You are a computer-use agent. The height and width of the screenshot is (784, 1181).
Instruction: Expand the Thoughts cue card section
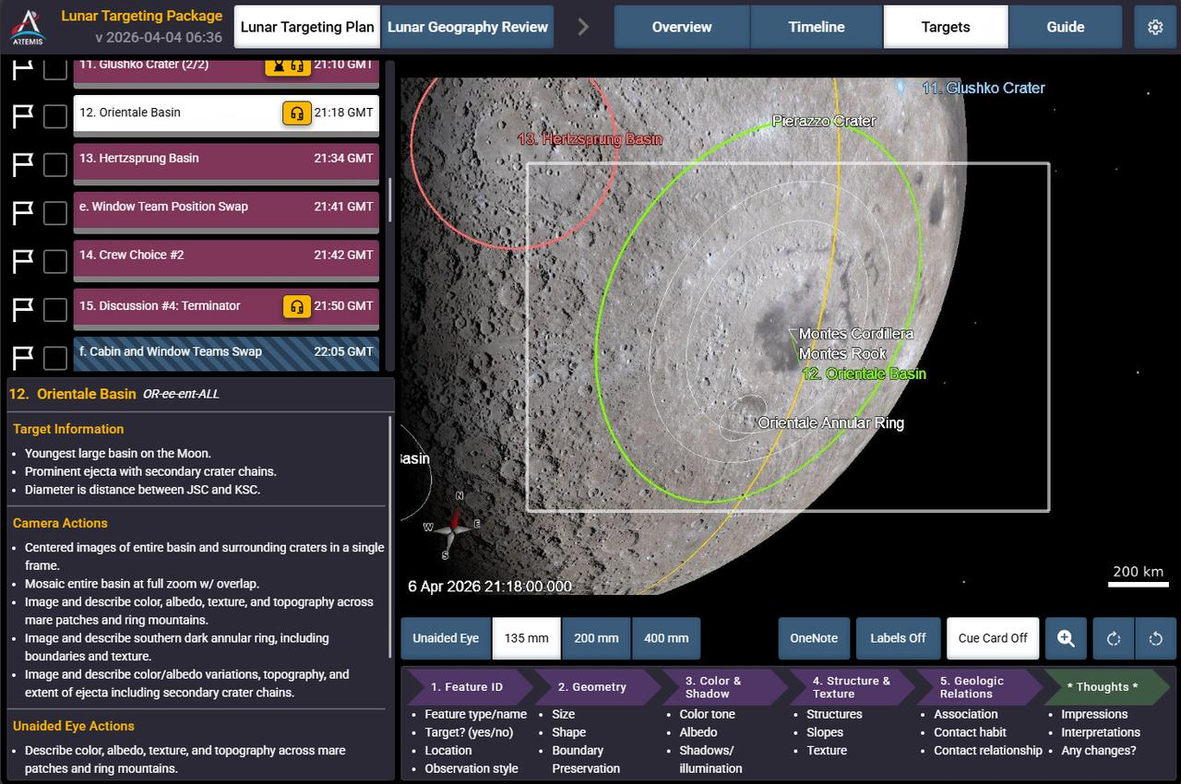tap(1104, 686)
